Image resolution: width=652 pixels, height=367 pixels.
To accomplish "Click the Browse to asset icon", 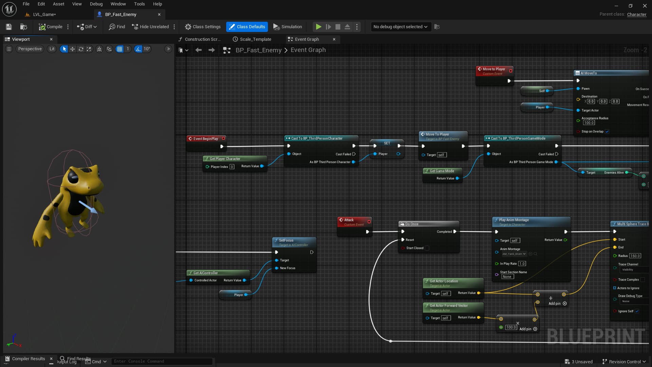I will 23,27.
